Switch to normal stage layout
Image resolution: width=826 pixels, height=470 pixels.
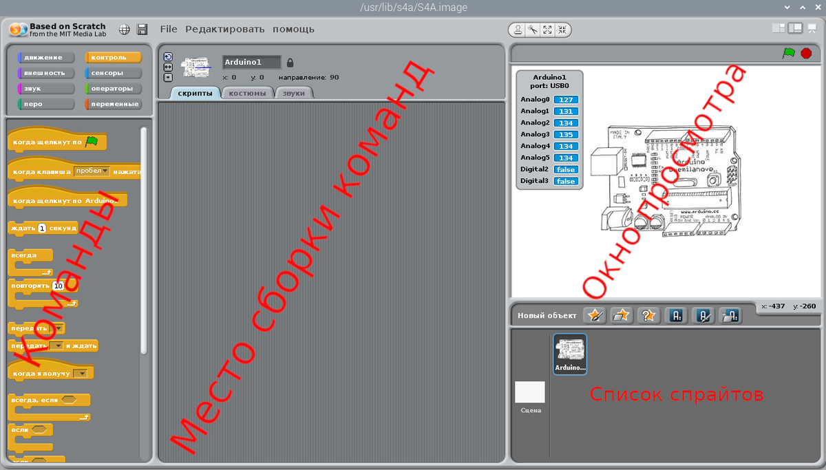click(x=795, y=28)
